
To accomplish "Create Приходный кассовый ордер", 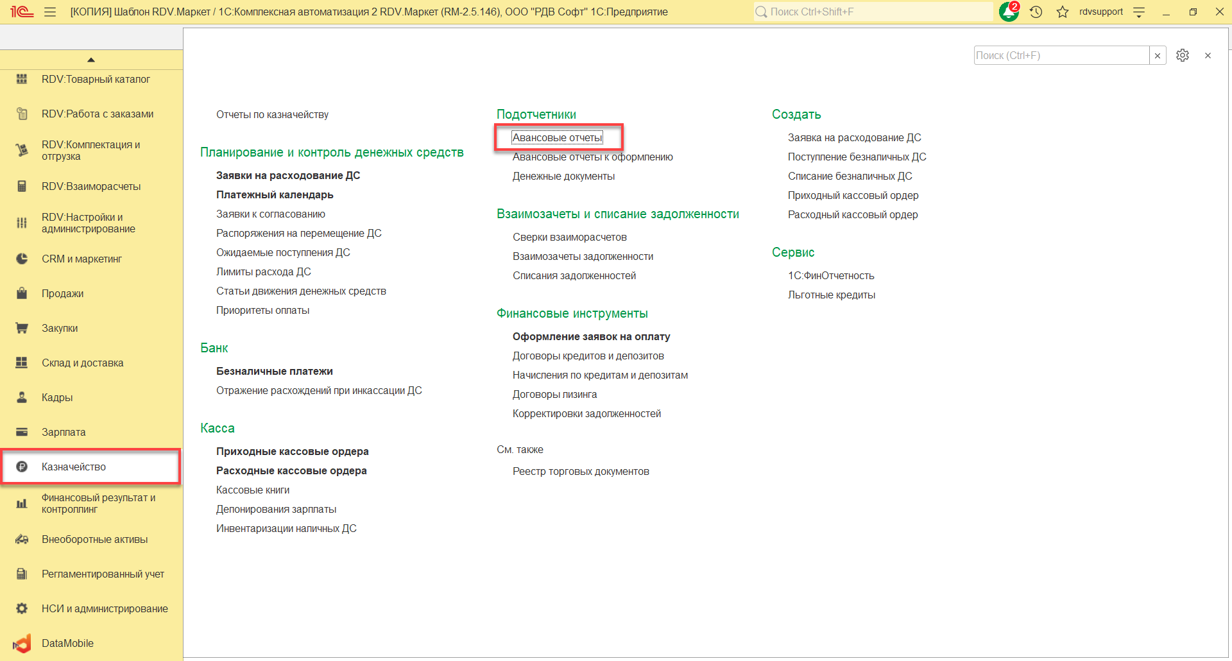I will pyautogui.click(x=853, y=195).
